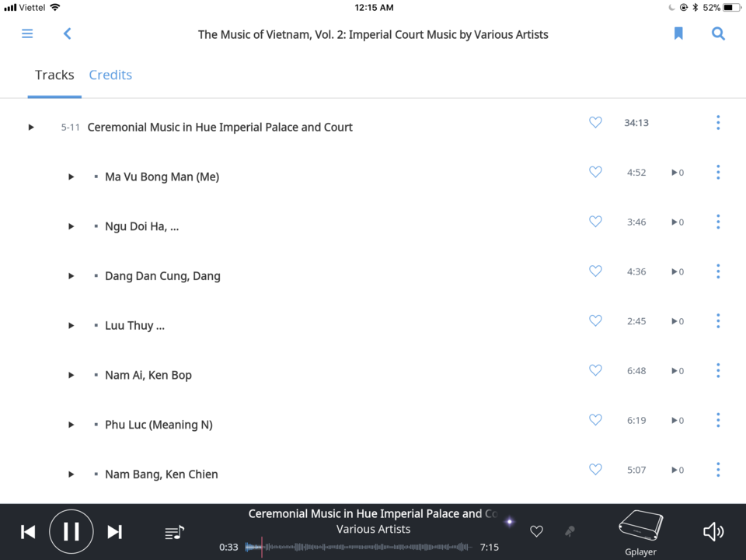Screen dimensions: 746x560
Task: Open three-dot menu for Phu Luc
Action: pyautogui.click(x=718, y=420)
